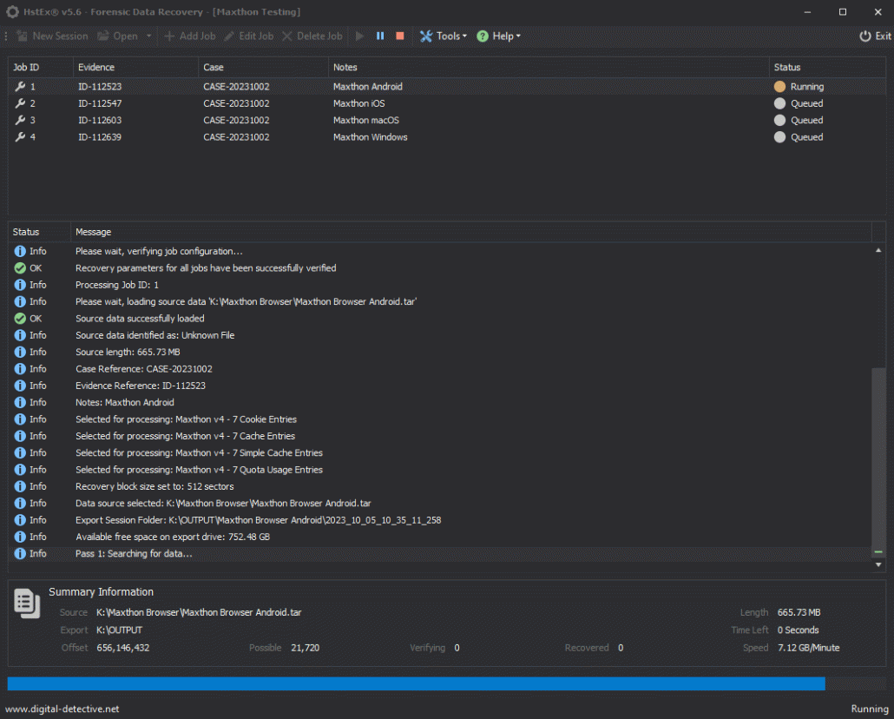894x719 pixels.
Task: Click info icon beside 'Pass 1: Searching for data'
Action: (20, 553)
